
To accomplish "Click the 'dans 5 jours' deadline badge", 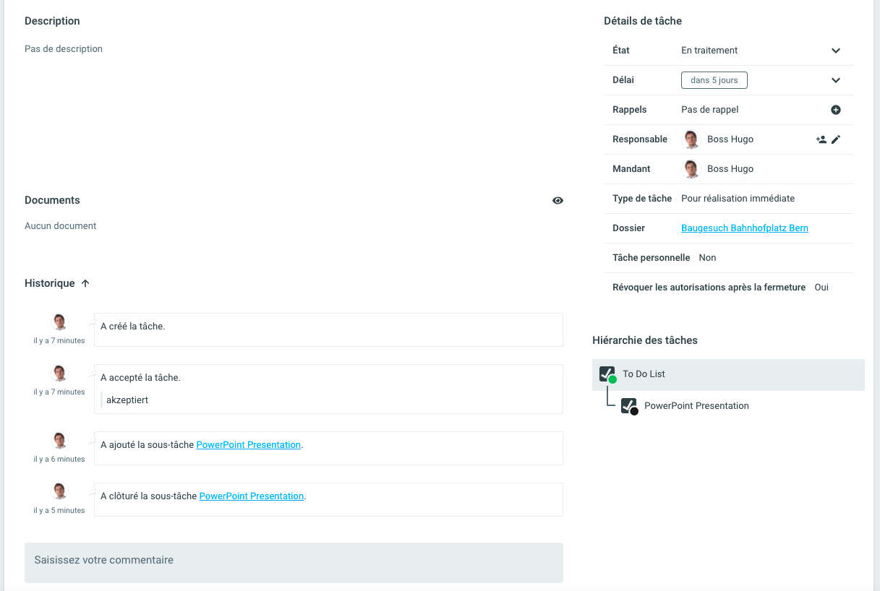I will tap(714, 80).
